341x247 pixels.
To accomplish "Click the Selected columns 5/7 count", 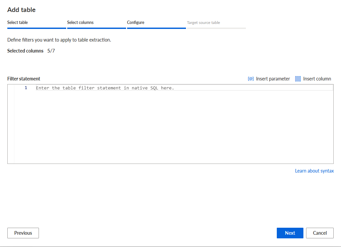I will pos(51,51).
